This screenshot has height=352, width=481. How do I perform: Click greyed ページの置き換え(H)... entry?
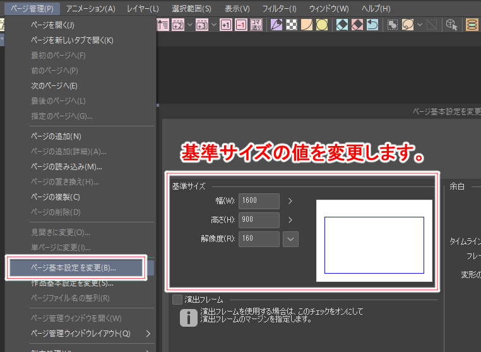click(x=81, y=182)
